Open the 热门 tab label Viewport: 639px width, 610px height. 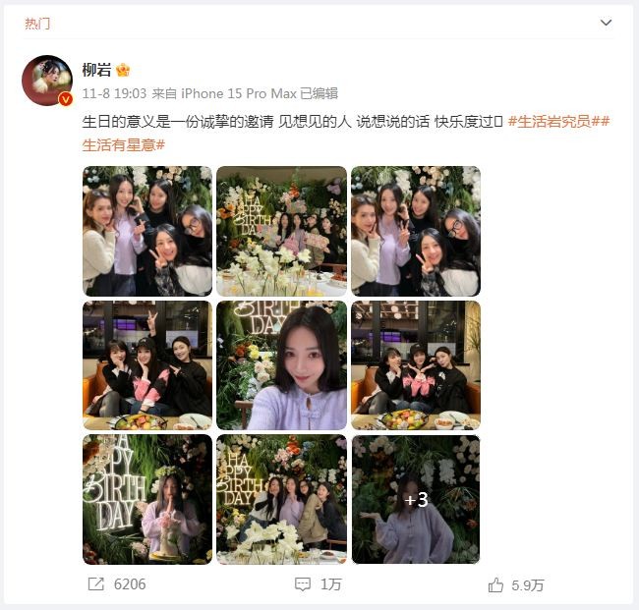37,24
